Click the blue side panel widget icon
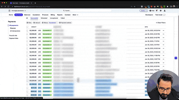The image size is (179, 100). coord(176,58)
